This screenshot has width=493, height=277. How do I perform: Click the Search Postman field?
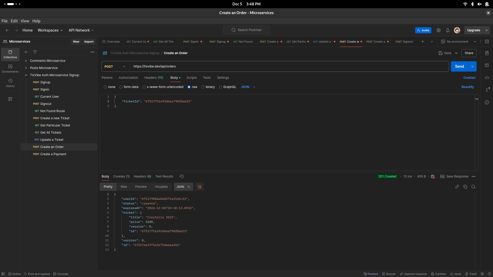tap(246, 30)
